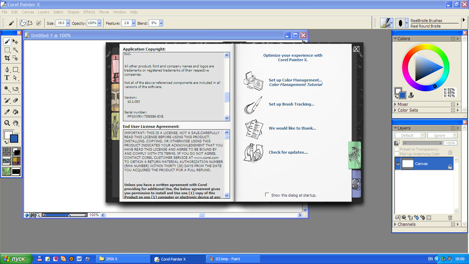469x264 pixels.
Task: Click the blue additional color swatch
Action: [14, 139]
